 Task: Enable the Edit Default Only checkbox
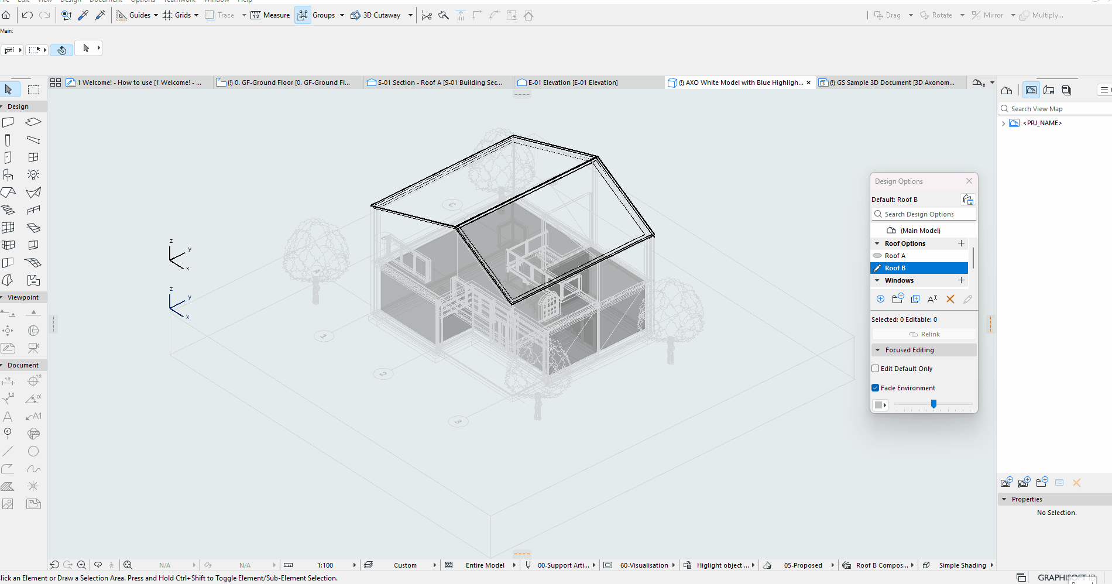pyautogui.click(x=876, y=369)
